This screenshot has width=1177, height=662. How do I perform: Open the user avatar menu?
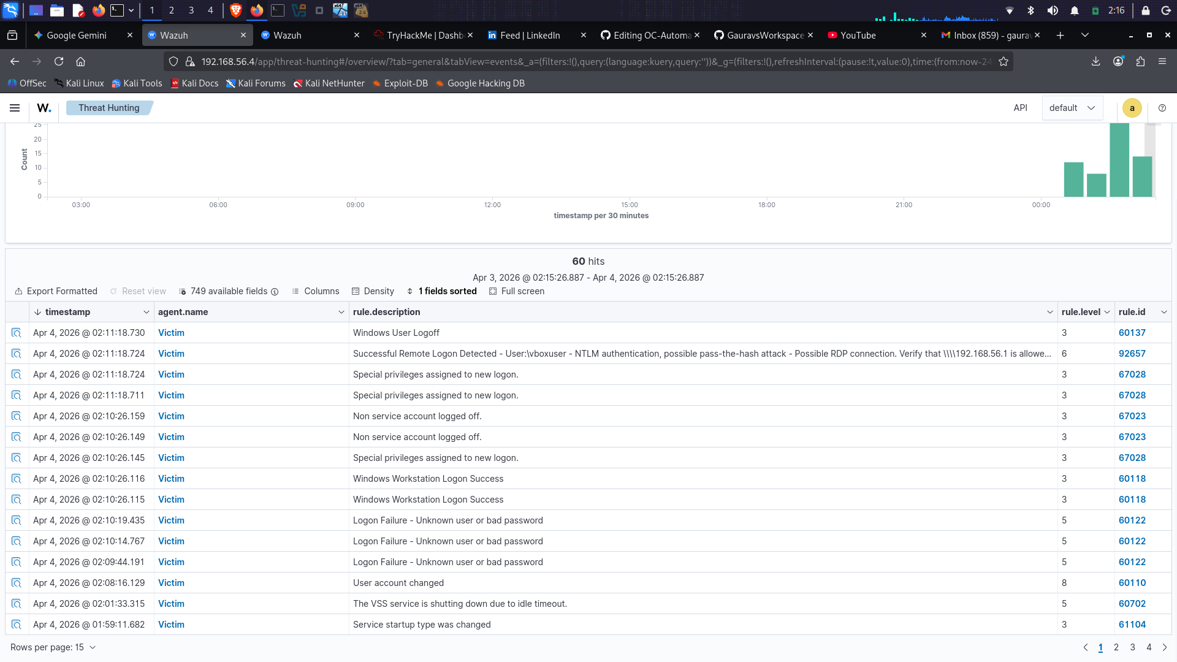pos(1132,108)
